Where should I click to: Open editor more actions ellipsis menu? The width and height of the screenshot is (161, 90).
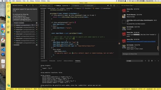(117, 5)
